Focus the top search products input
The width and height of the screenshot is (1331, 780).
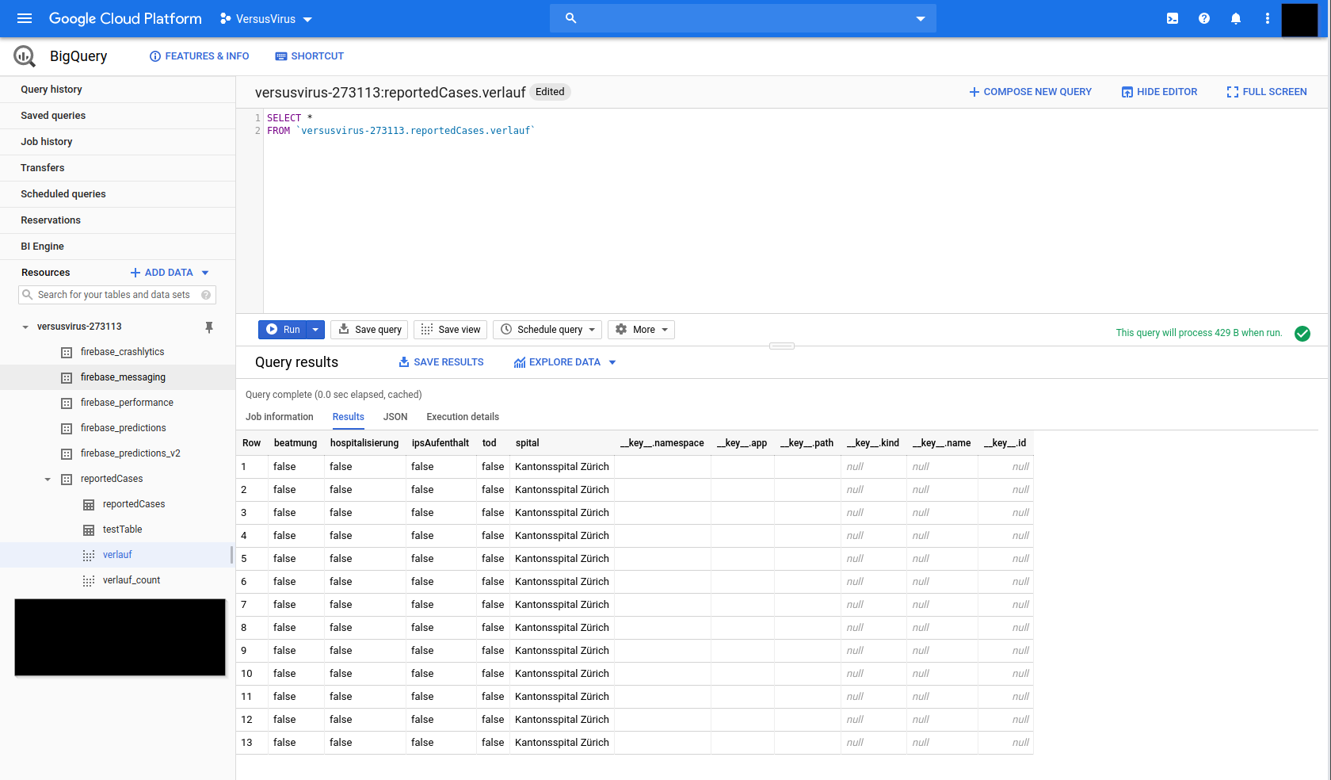(x=743, y=18)
